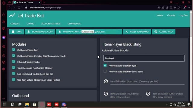Open browser snapshot camera icon

(167, 7)
